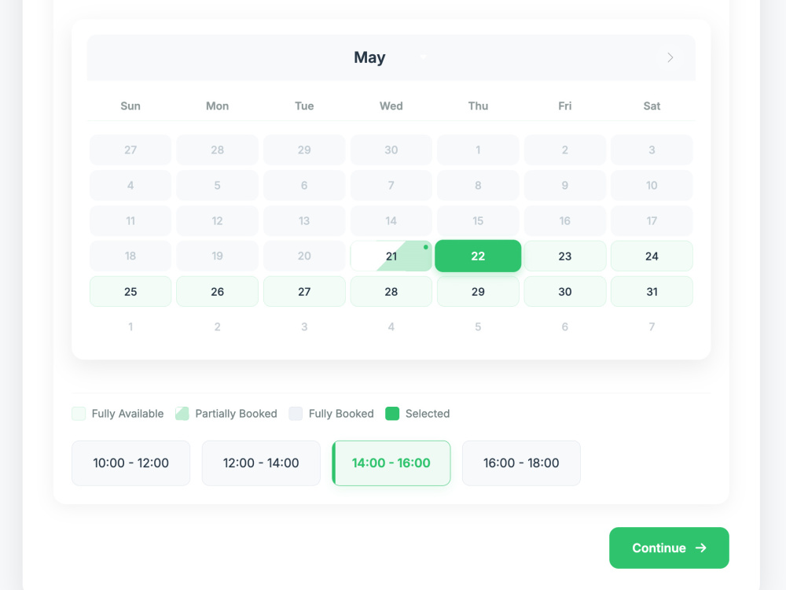This screenshot has width=786, height=590.
Task: Click the greyed-out date 20
Action: click(x=304, y=256)
